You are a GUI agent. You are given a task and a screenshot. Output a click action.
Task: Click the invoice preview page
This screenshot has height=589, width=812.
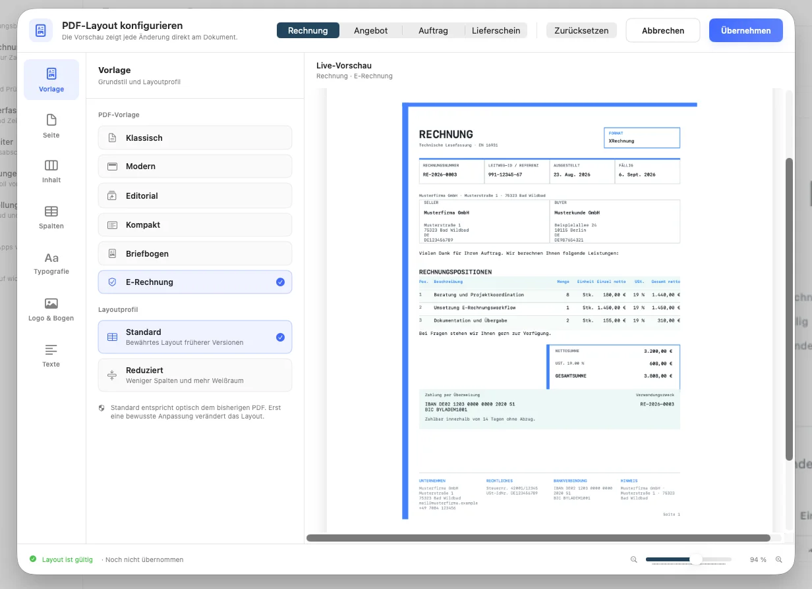pos(550,311)
